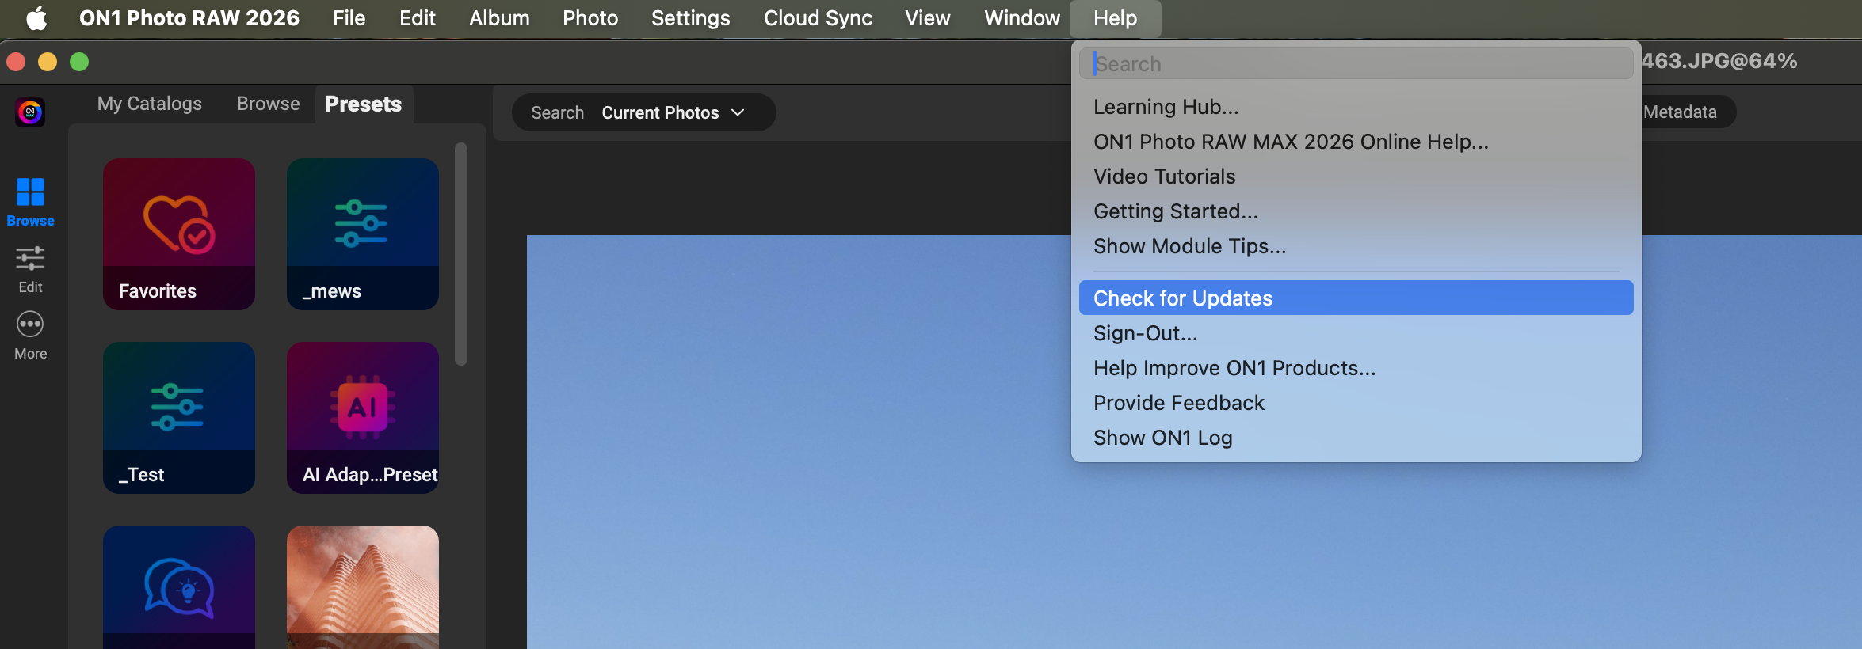Select Show Module Tips

1356,246
